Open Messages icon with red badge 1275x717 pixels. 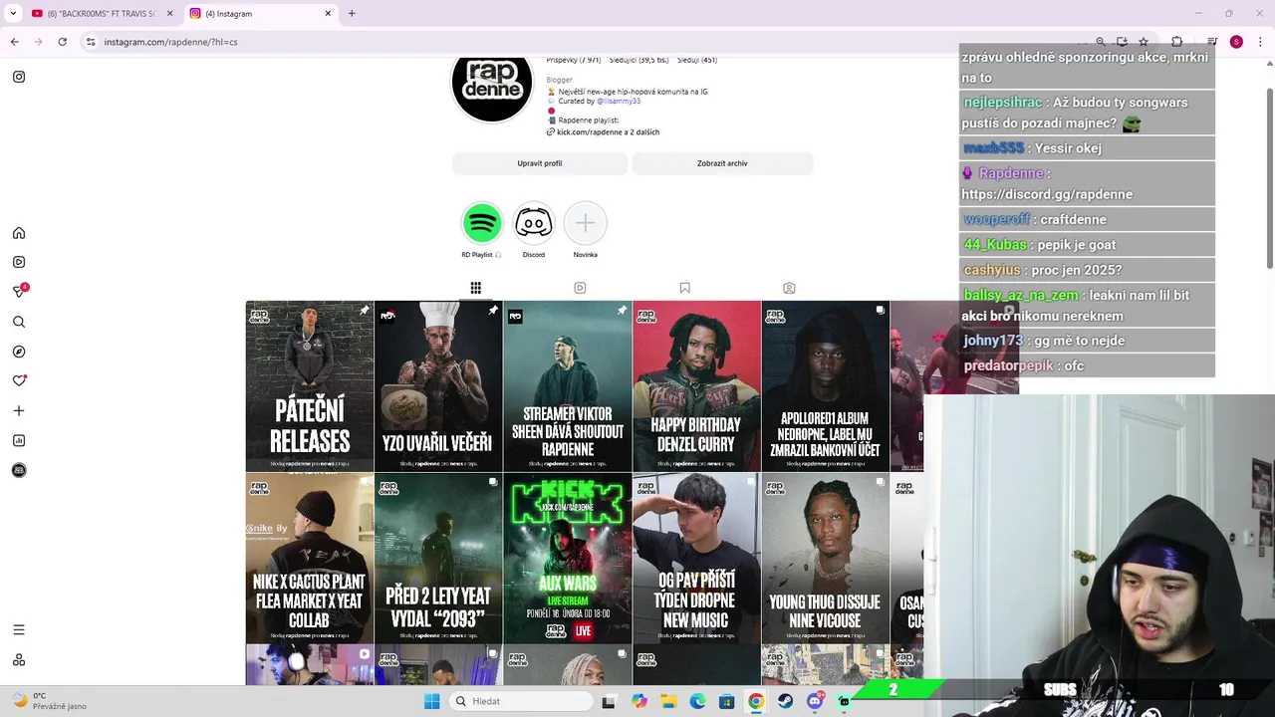19,291
